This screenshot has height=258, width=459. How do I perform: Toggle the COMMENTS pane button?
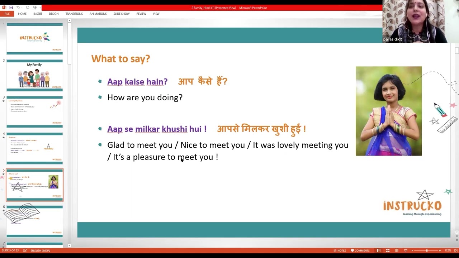tap(360, 250)
